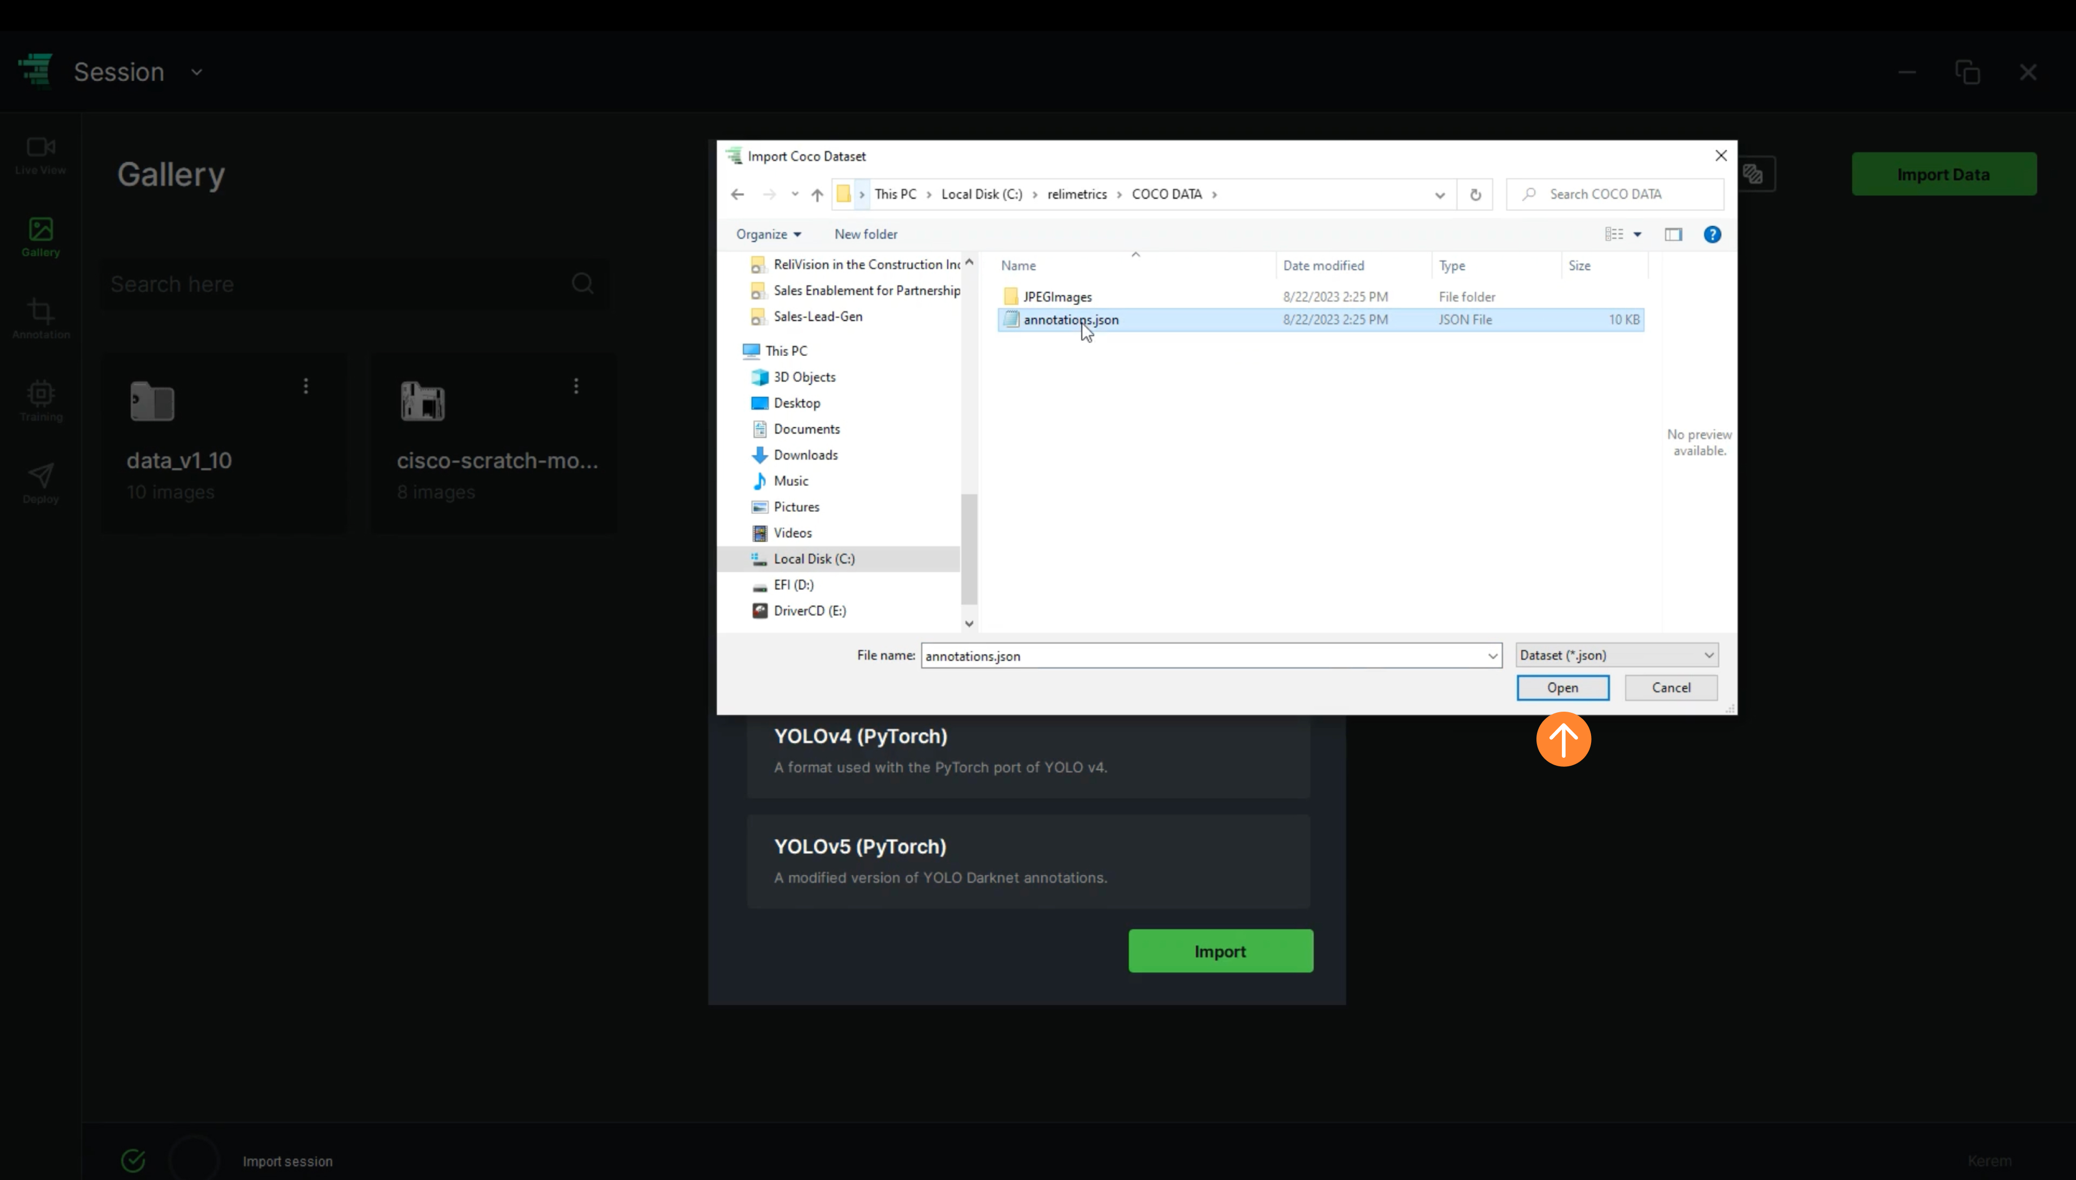Open the cisco-scratch-mo dataset card
2076x1180 pixels.
[x=494, y=442]
